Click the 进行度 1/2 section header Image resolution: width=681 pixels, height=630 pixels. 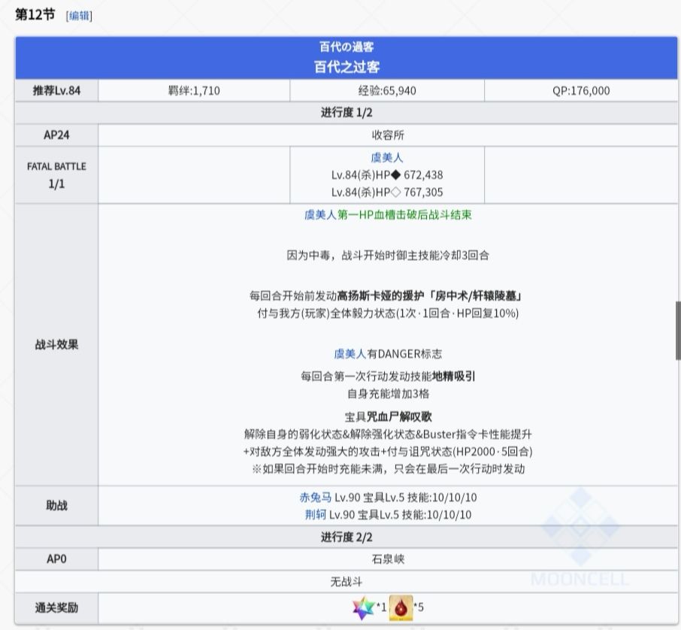tap(347, 113)
